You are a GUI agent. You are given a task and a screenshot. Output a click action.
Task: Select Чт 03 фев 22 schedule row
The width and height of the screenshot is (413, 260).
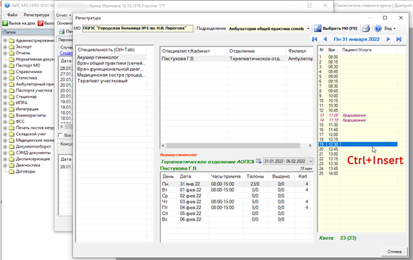236,202
